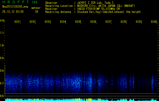
Task: Click the 0238 time tick label
Action: pyautogui.click(x=124, y=22)
